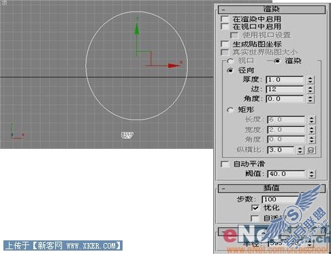
Task: Check the 自动平滑 option
Action: (225, 164)
